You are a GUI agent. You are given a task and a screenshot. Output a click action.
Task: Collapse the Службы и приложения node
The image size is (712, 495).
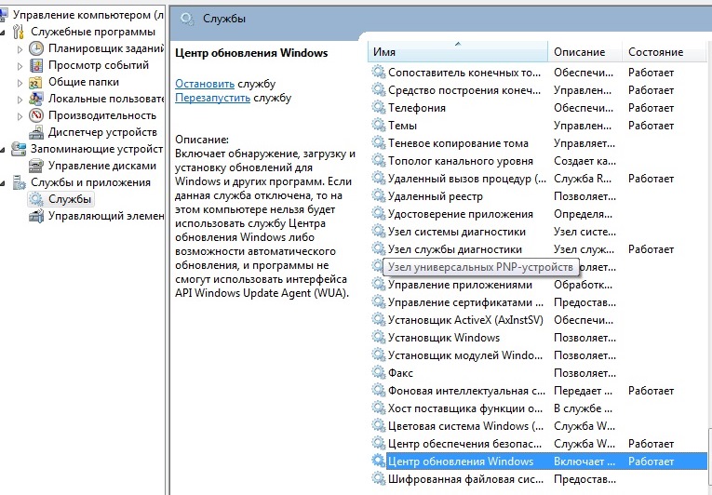pos(6,182)
